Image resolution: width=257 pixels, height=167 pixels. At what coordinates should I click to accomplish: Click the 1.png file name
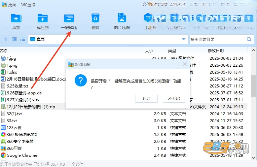coord(12,65)
